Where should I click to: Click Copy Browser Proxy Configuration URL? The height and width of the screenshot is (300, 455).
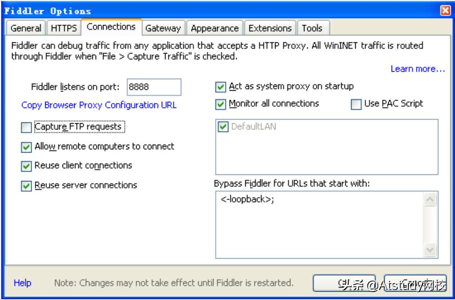[98, 105]
